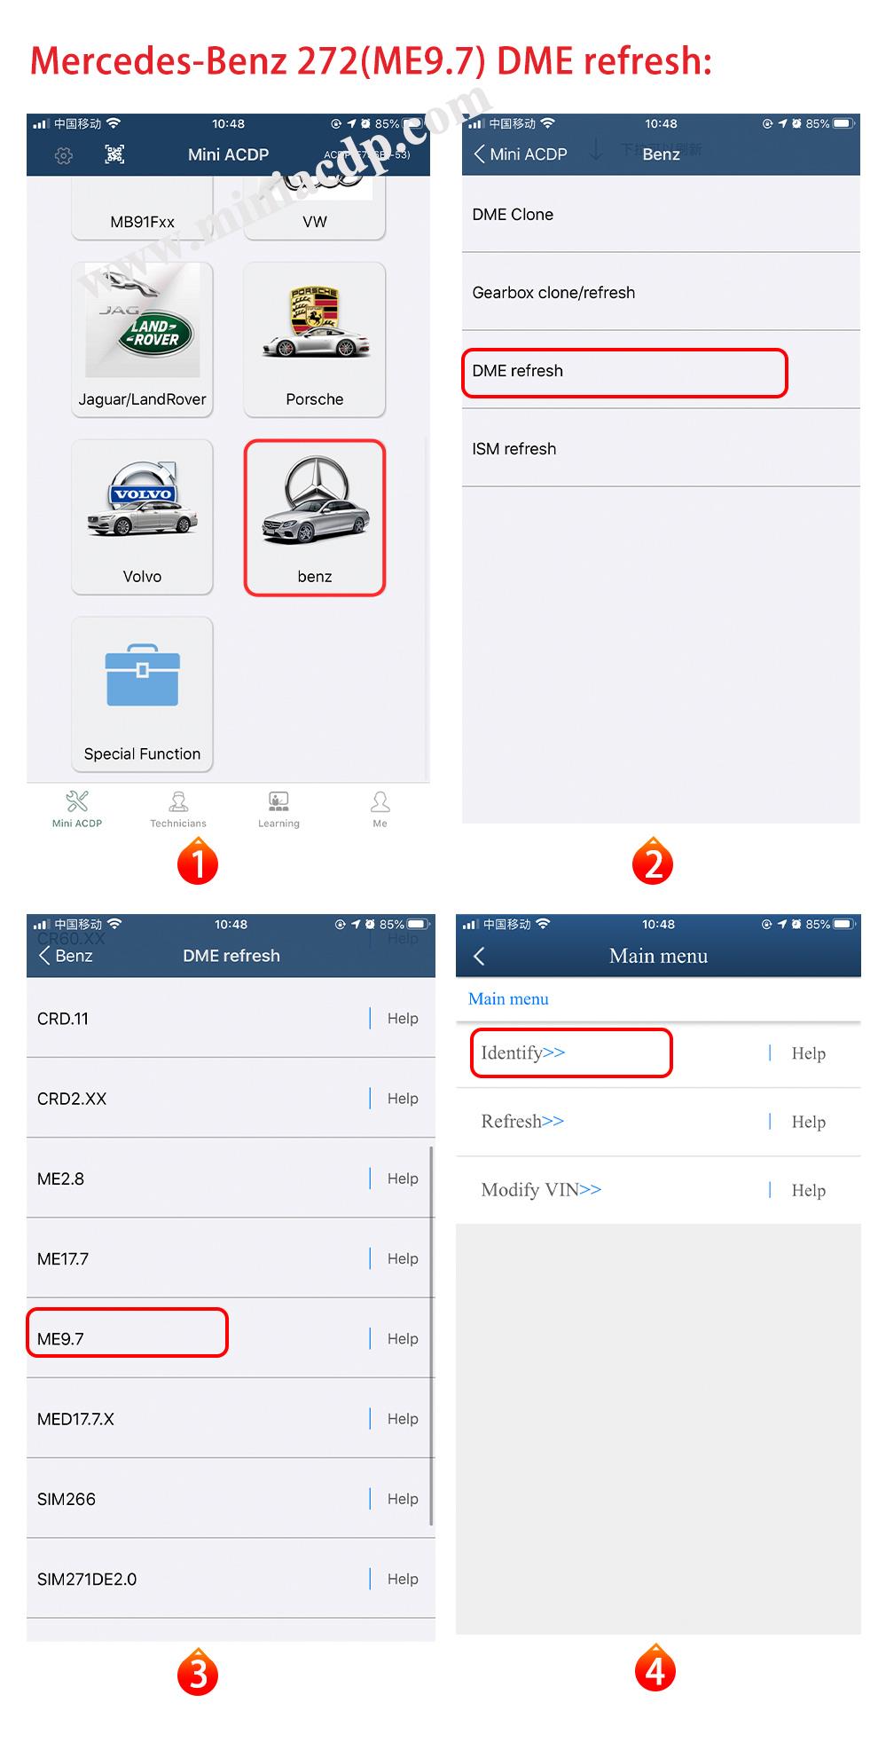Viewport: 886px width, 1750px height.
Task: Expand the Refresh>> menu item
Action: (522, 1121)
